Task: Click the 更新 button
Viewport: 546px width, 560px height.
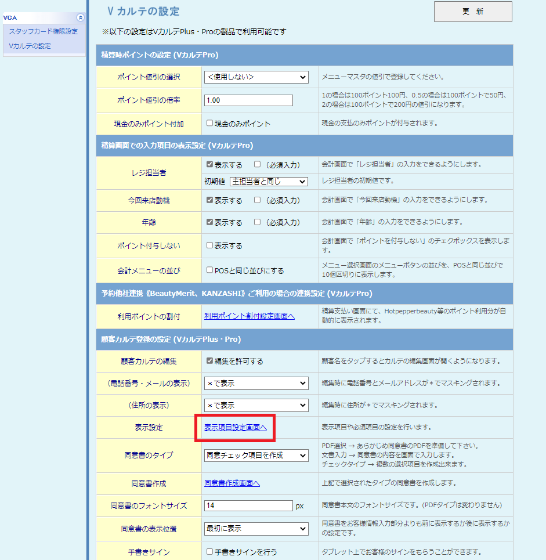Action: 472,12
